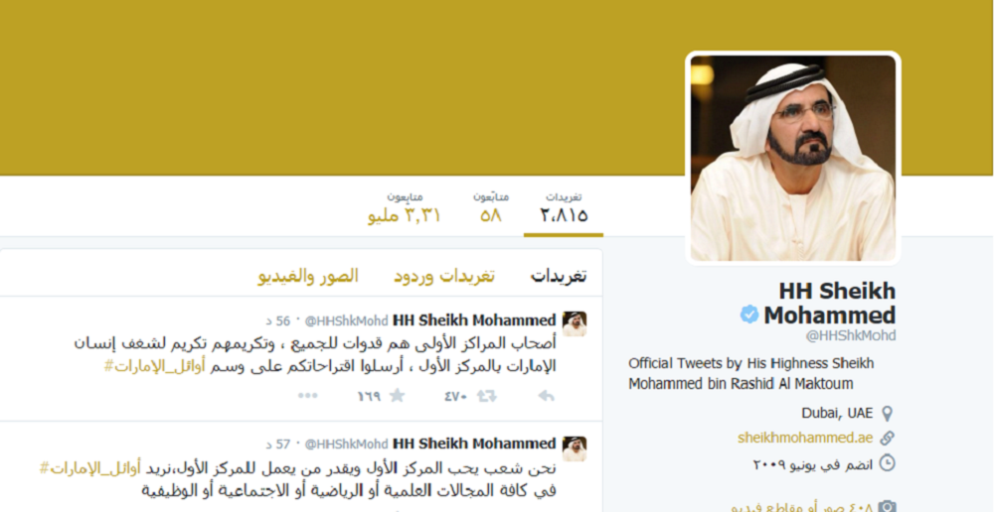Click the camera icon for photos and videos

coord(887,506)
